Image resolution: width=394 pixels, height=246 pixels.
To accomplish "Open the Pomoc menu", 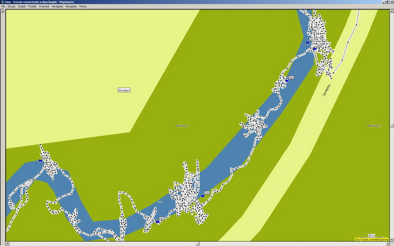I will (x=83, y=6).
